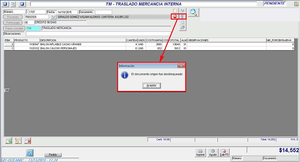300x162 pixels.
Task: Open Ayuda help button
Action: (213, 153)
